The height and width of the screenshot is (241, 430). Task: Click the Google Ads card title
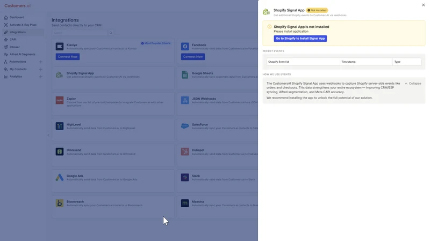(x=75, y=176)
